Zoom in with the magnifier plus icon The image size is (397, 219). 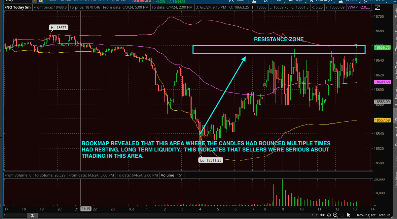coord(335,215)
